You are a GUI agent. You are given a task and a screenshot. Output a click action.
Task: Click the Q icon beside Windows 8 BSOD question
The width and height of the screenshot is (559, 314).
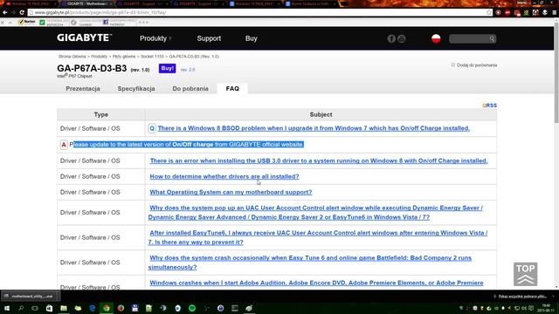(152, 128)
